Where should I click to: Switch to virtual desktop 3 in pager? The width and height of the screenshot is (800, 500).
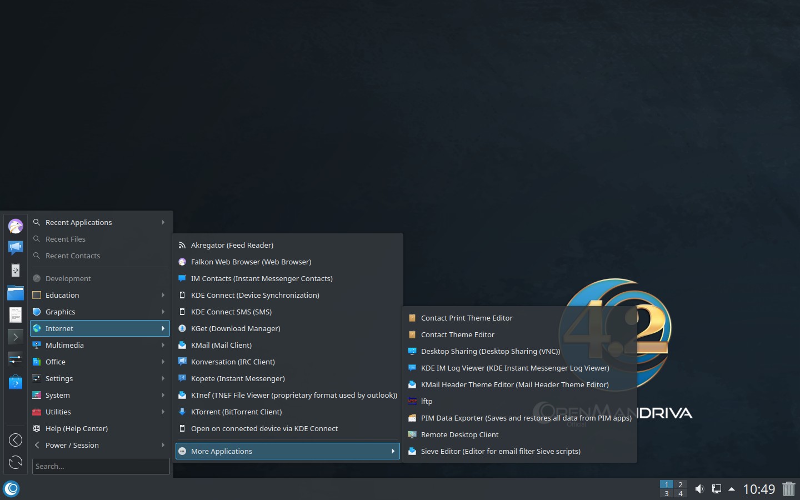667,494
